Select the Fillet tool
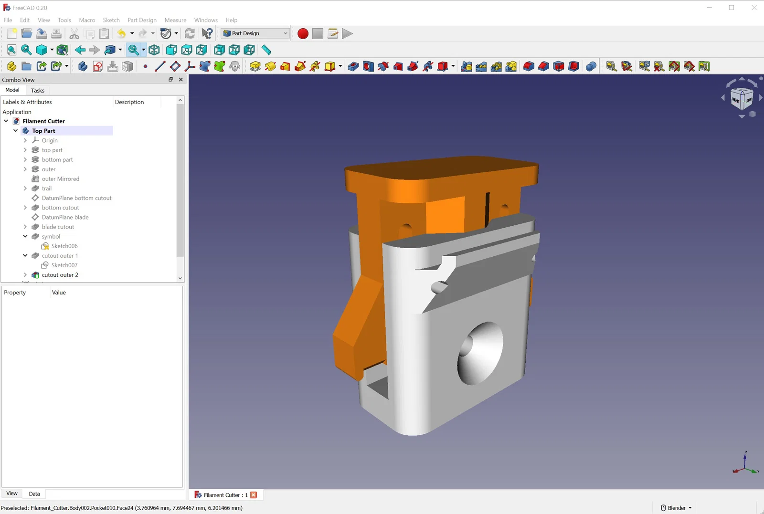This screenshot has width=764, height=514. [x=529, y=66]
